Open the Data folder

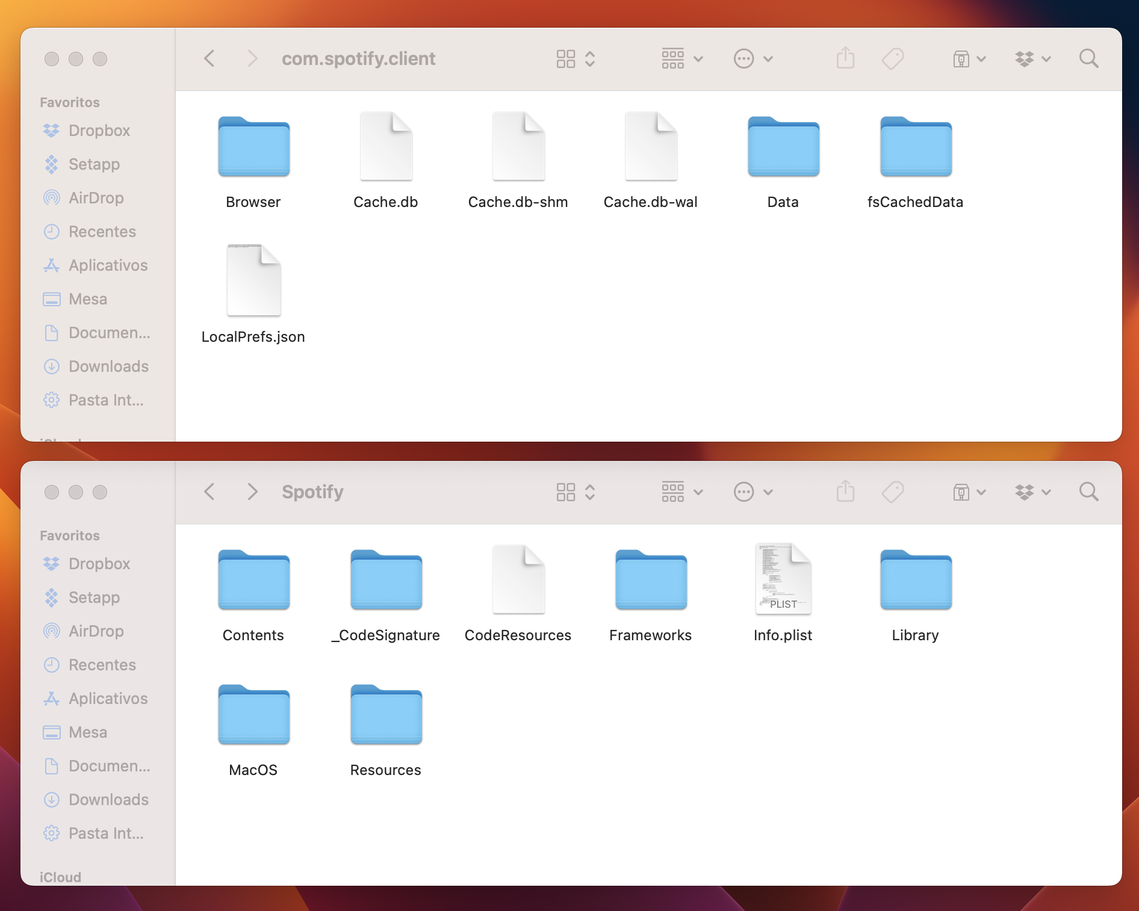click(783, 147)
